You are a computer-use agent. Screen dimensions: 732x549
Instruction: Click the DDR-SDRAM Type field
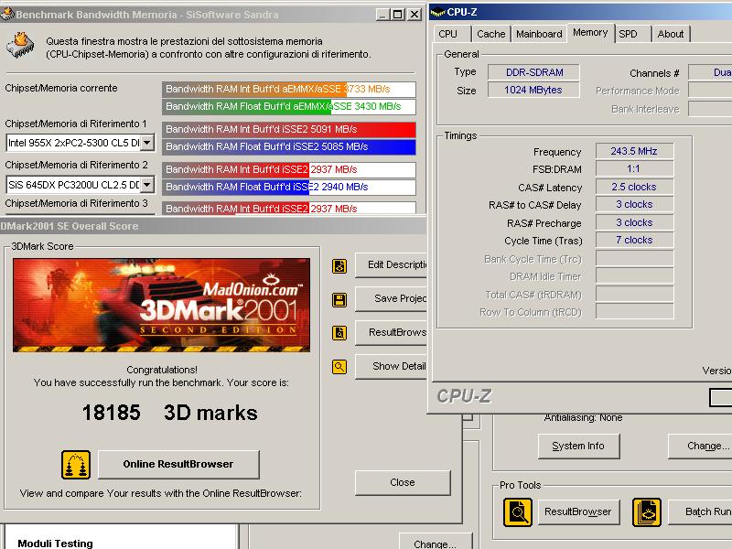[533, 72]
